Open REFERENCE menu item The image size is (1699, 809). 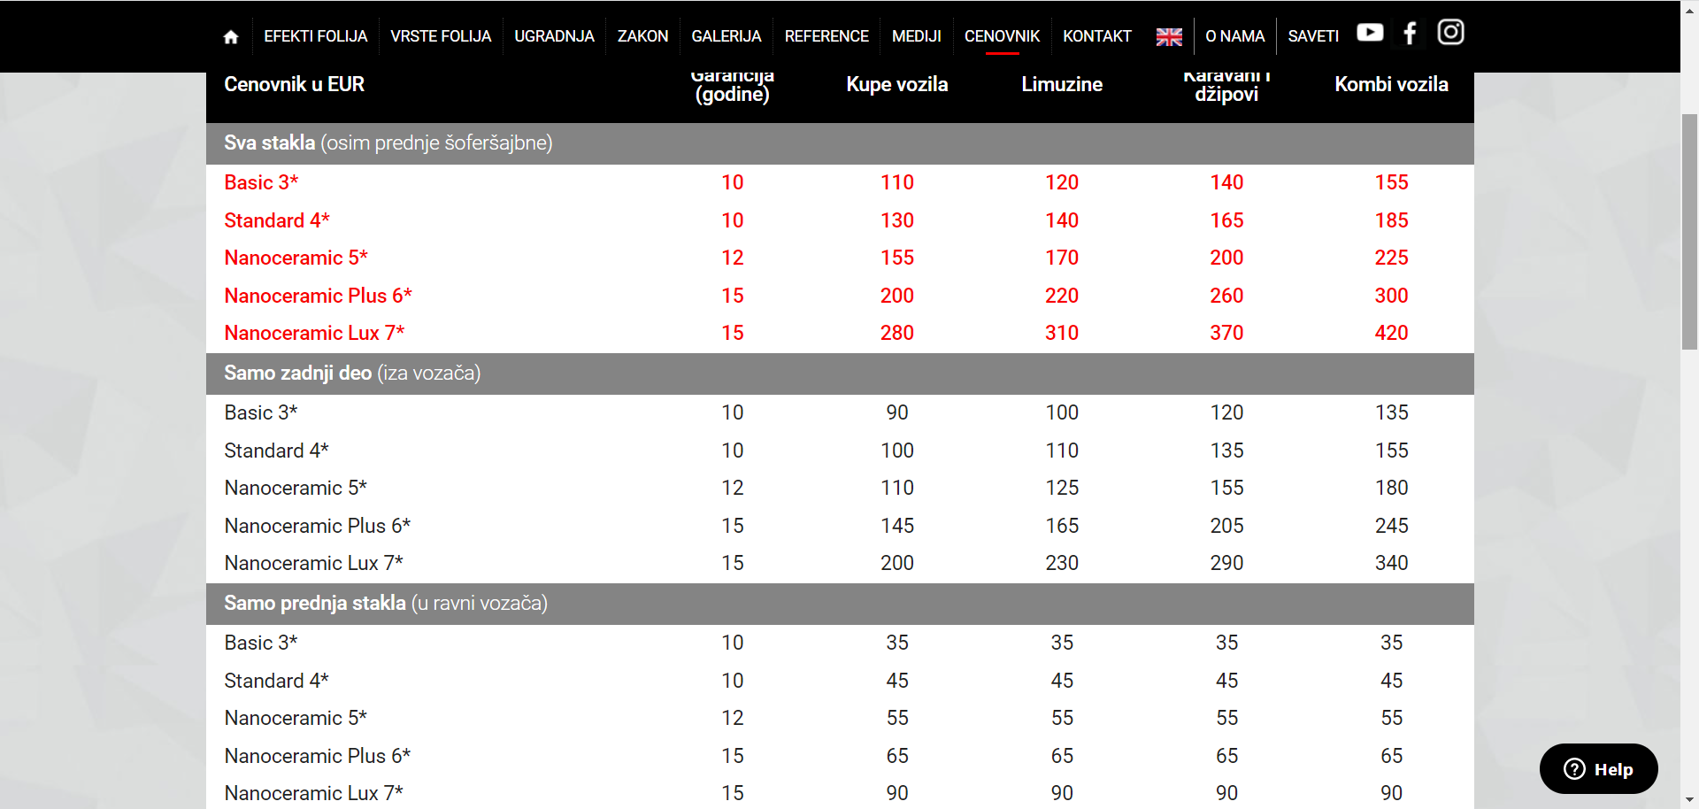click(826, 36)
